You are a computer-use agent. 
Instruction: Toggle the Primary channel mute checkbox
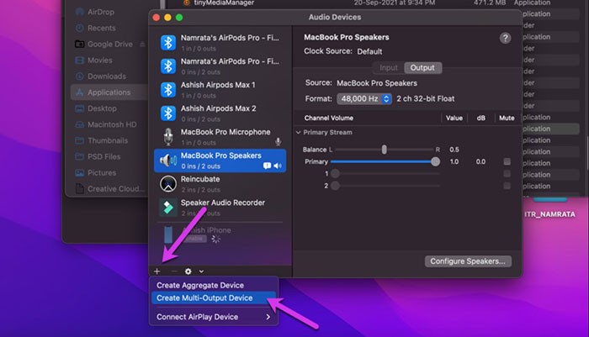coord(507,161)
